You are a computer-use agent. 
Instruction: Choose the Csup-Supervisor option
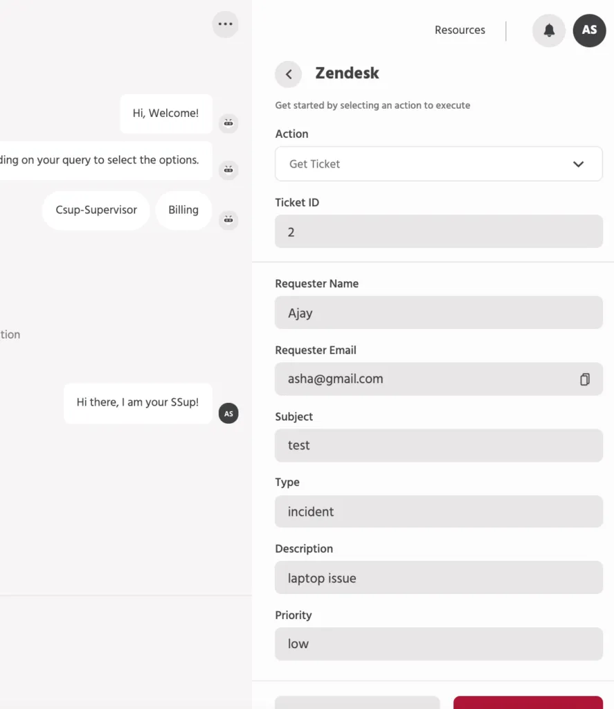[x=96, y=210]
